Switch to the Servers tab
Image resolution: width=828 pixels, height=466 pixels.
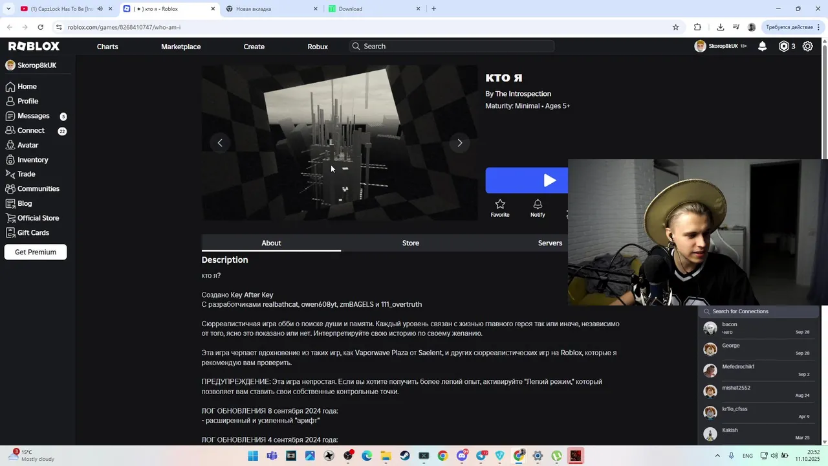point(550,243)
